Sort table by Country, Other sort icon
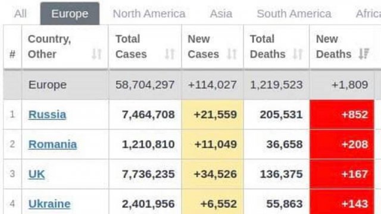Viewport: 381px width, 214px height. click(96, 54)
